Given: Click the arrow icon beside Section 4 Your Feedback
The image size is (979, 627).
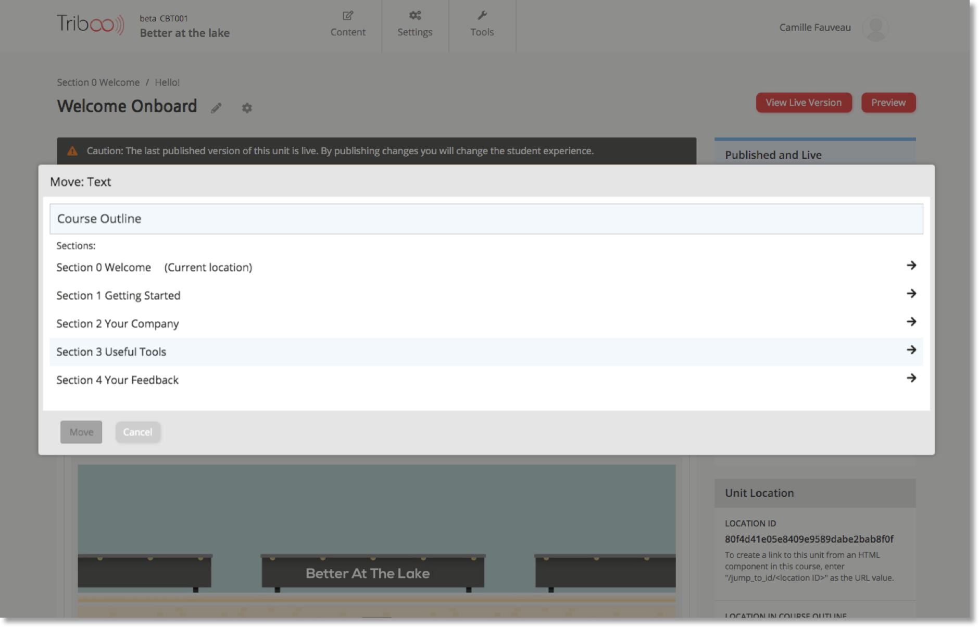Looking at the screenshot, I should [911, 378].
